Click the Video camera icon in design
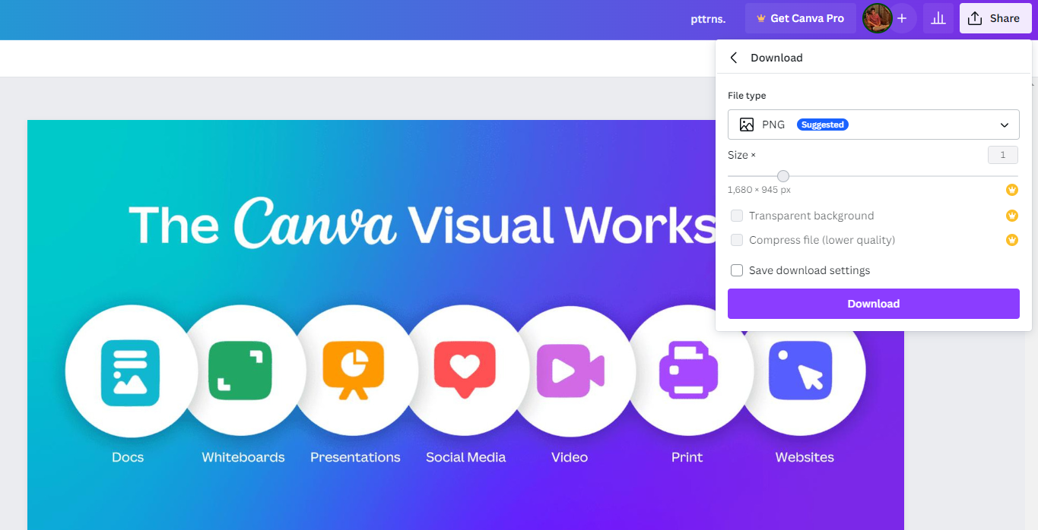Viewport: 1038px width, 530px height. (x=570, y=371)
